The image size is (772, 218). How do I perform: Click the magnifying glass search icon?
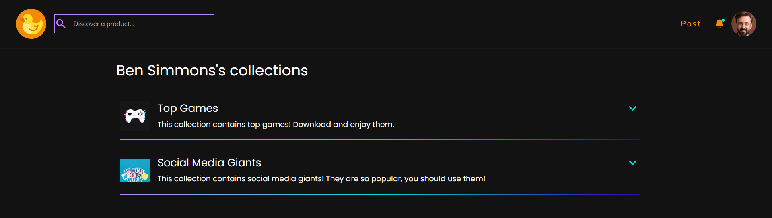pyautogui.click(x=61, y=24)
